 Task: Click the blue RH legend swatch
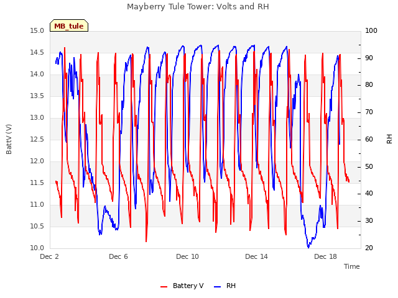[x=218, y=287]
